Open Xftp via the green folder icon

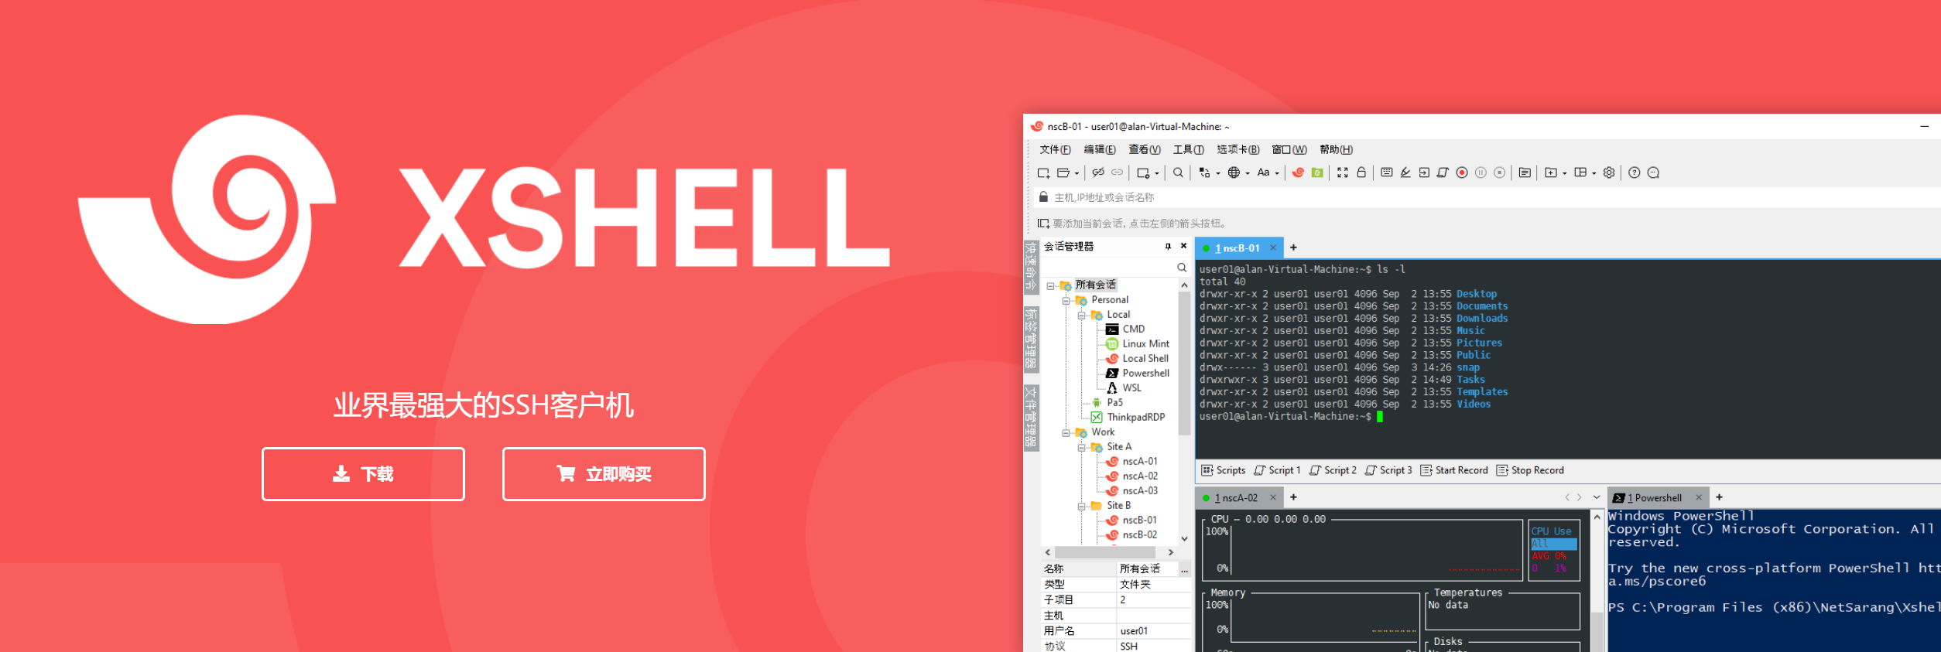[x=1317, y=173]
